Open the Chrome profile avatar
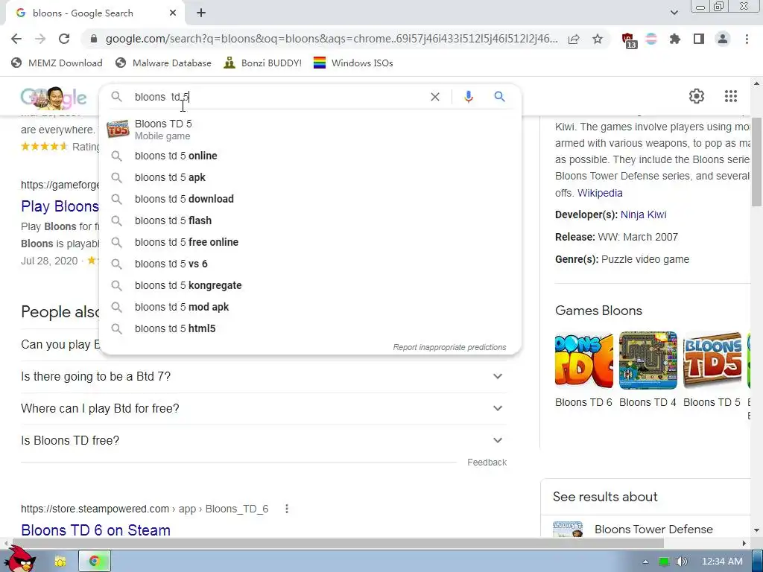763x572 pixels. point(723,39)
